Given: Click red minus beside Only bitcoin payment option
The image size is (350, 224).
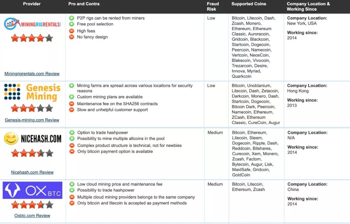Looking at the screenshot, I should pyautogui.click(x=72, y=151).
